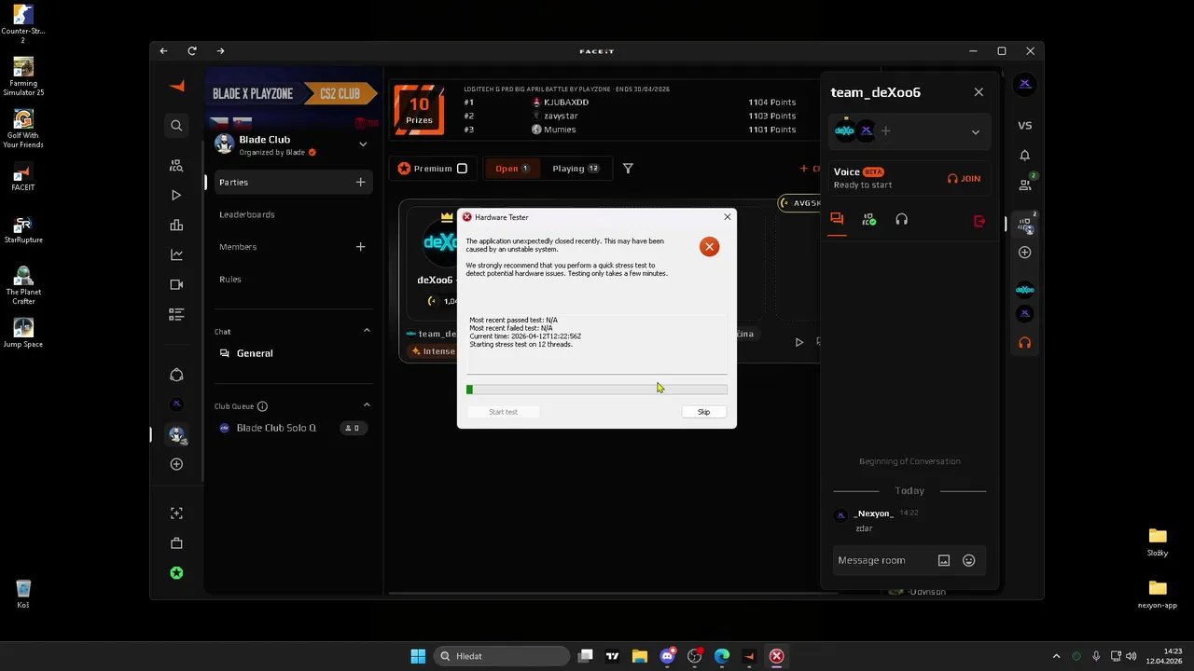Reload the FACEIT page
Viewport: 1194px width, 671px height.
pos(192,51)
